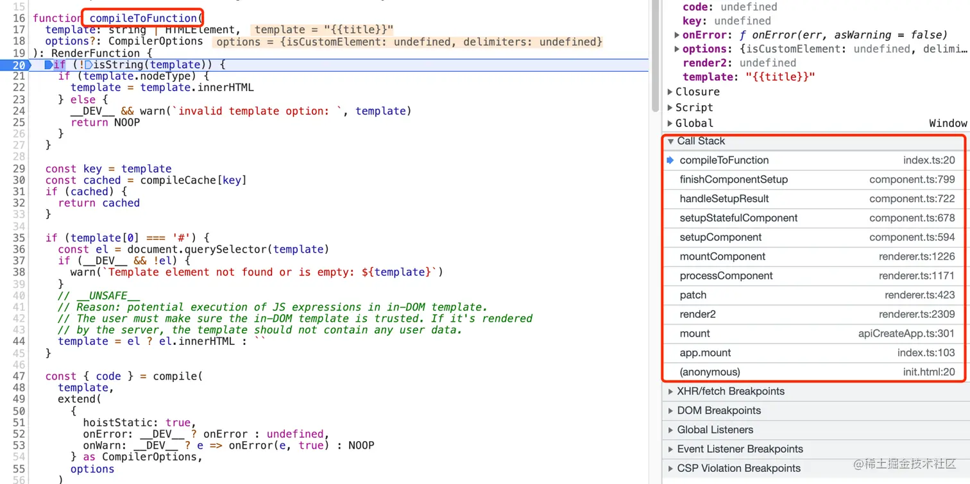
Task: Click gutter line number 35
Action: click(19, 238)
